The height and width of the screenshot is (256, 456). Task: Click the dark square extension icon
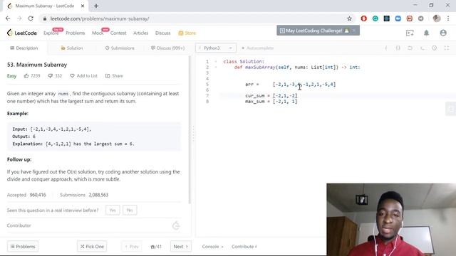[386, 18]
